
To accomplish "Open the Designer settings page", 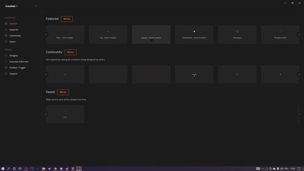I will [11, 56].
